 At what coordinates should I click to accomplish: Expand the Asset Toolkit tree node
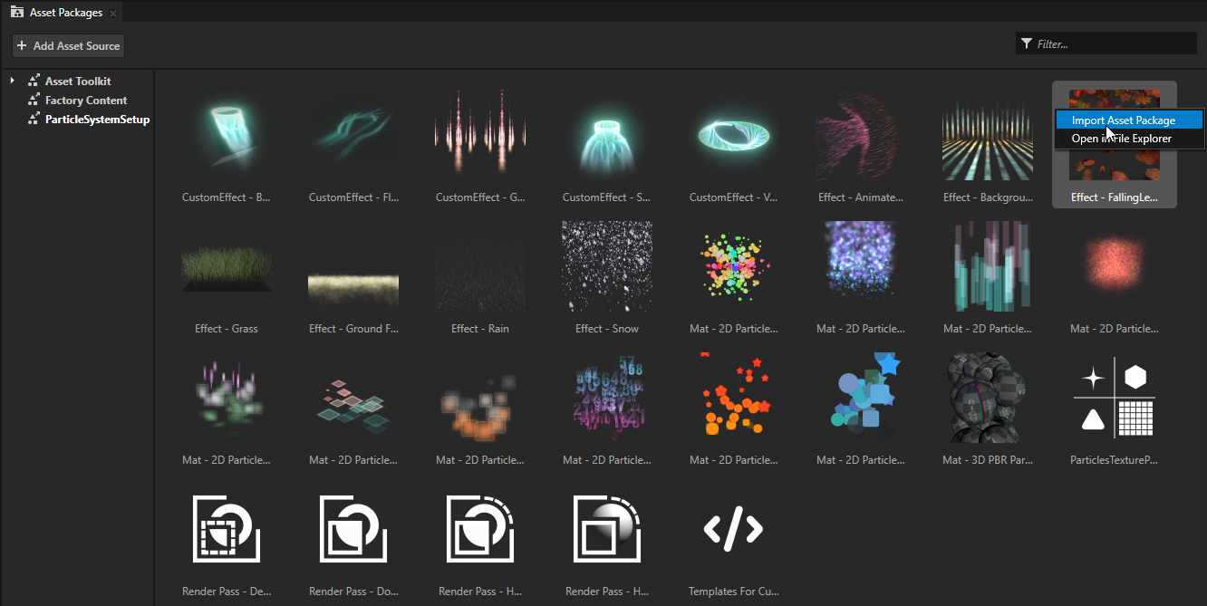[x=12, y=80]
